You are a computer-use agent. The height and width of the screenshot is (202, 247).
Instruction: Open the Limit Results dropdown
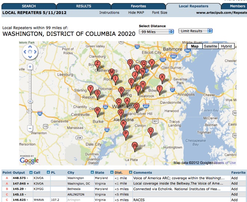point(195,31)
